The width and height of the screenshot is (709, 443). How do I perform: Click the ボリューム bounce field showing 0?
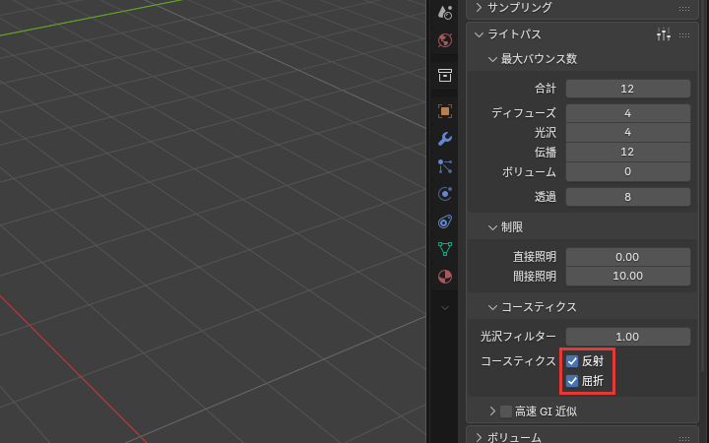pyautogui.click(x=628, y=171)
